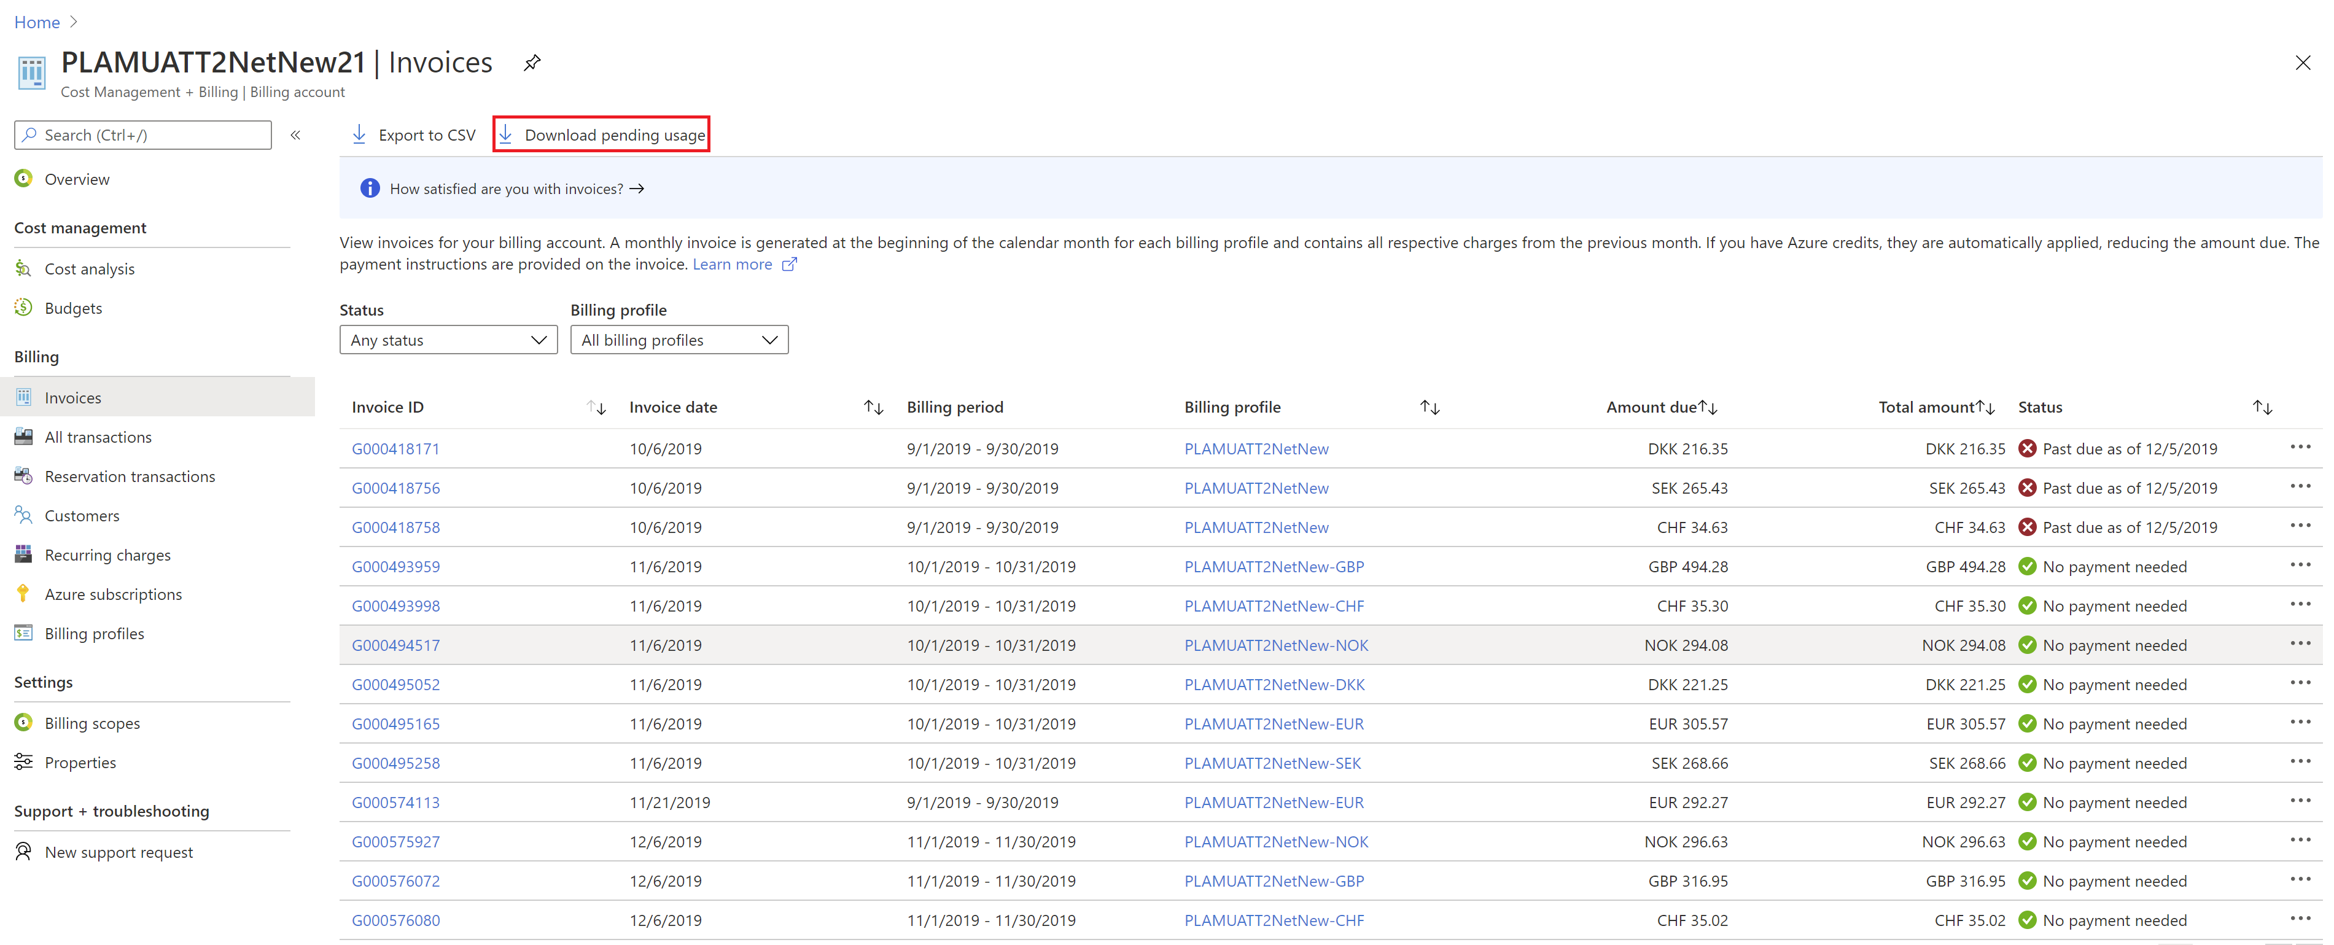Open Billing profiles in sidebar
The width and height of the screenshot is (2334, 945).
[x=94, y=633]
